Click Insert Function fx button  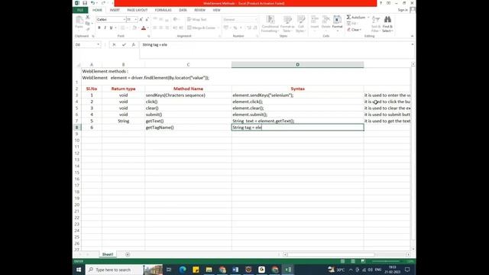pyautogui.click(x=134, y=45)
